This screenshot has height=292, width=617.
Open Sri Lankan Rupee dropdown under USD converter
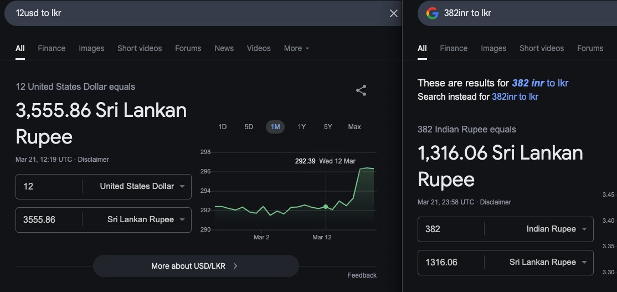[146, 219]
